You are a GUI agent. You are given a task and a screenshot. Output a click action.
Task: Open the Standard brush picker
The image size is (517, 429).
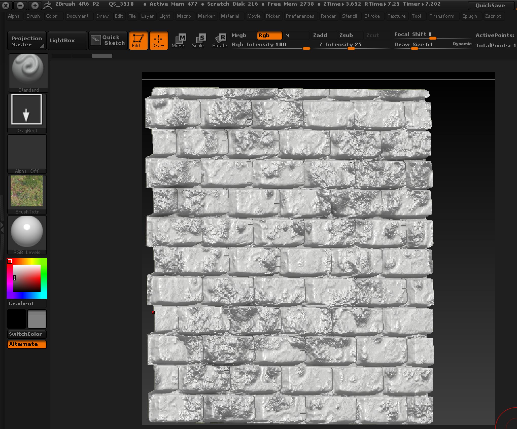tap(28, 72)
